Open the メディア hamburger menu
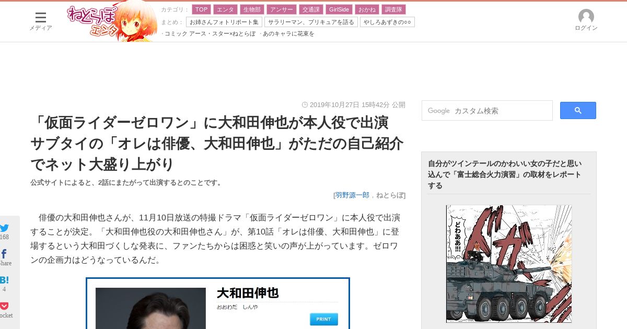Image resolution: width=627 pixels, height=329 pixels. 41,21
